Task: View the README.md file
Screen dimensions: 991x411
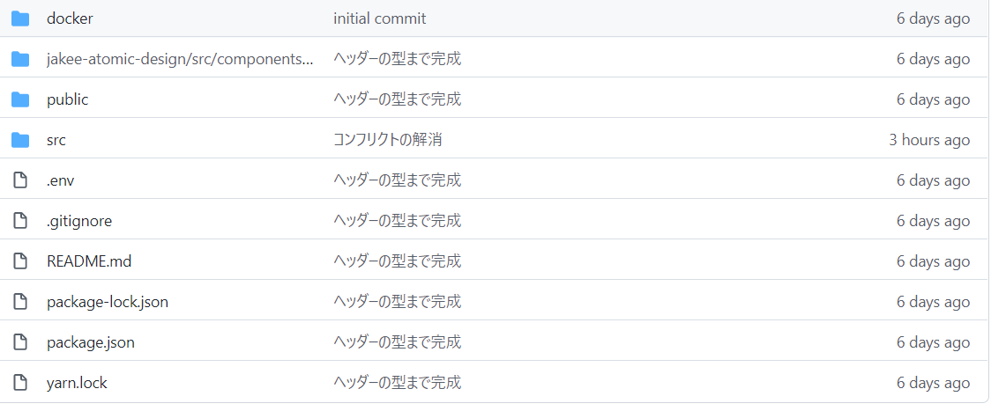Action: pos(89,261)
